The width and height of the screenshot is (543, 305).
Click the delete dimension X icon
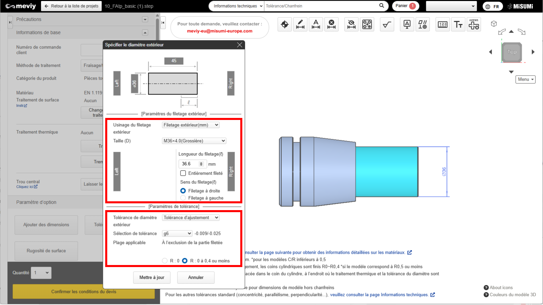coord(332,24)
